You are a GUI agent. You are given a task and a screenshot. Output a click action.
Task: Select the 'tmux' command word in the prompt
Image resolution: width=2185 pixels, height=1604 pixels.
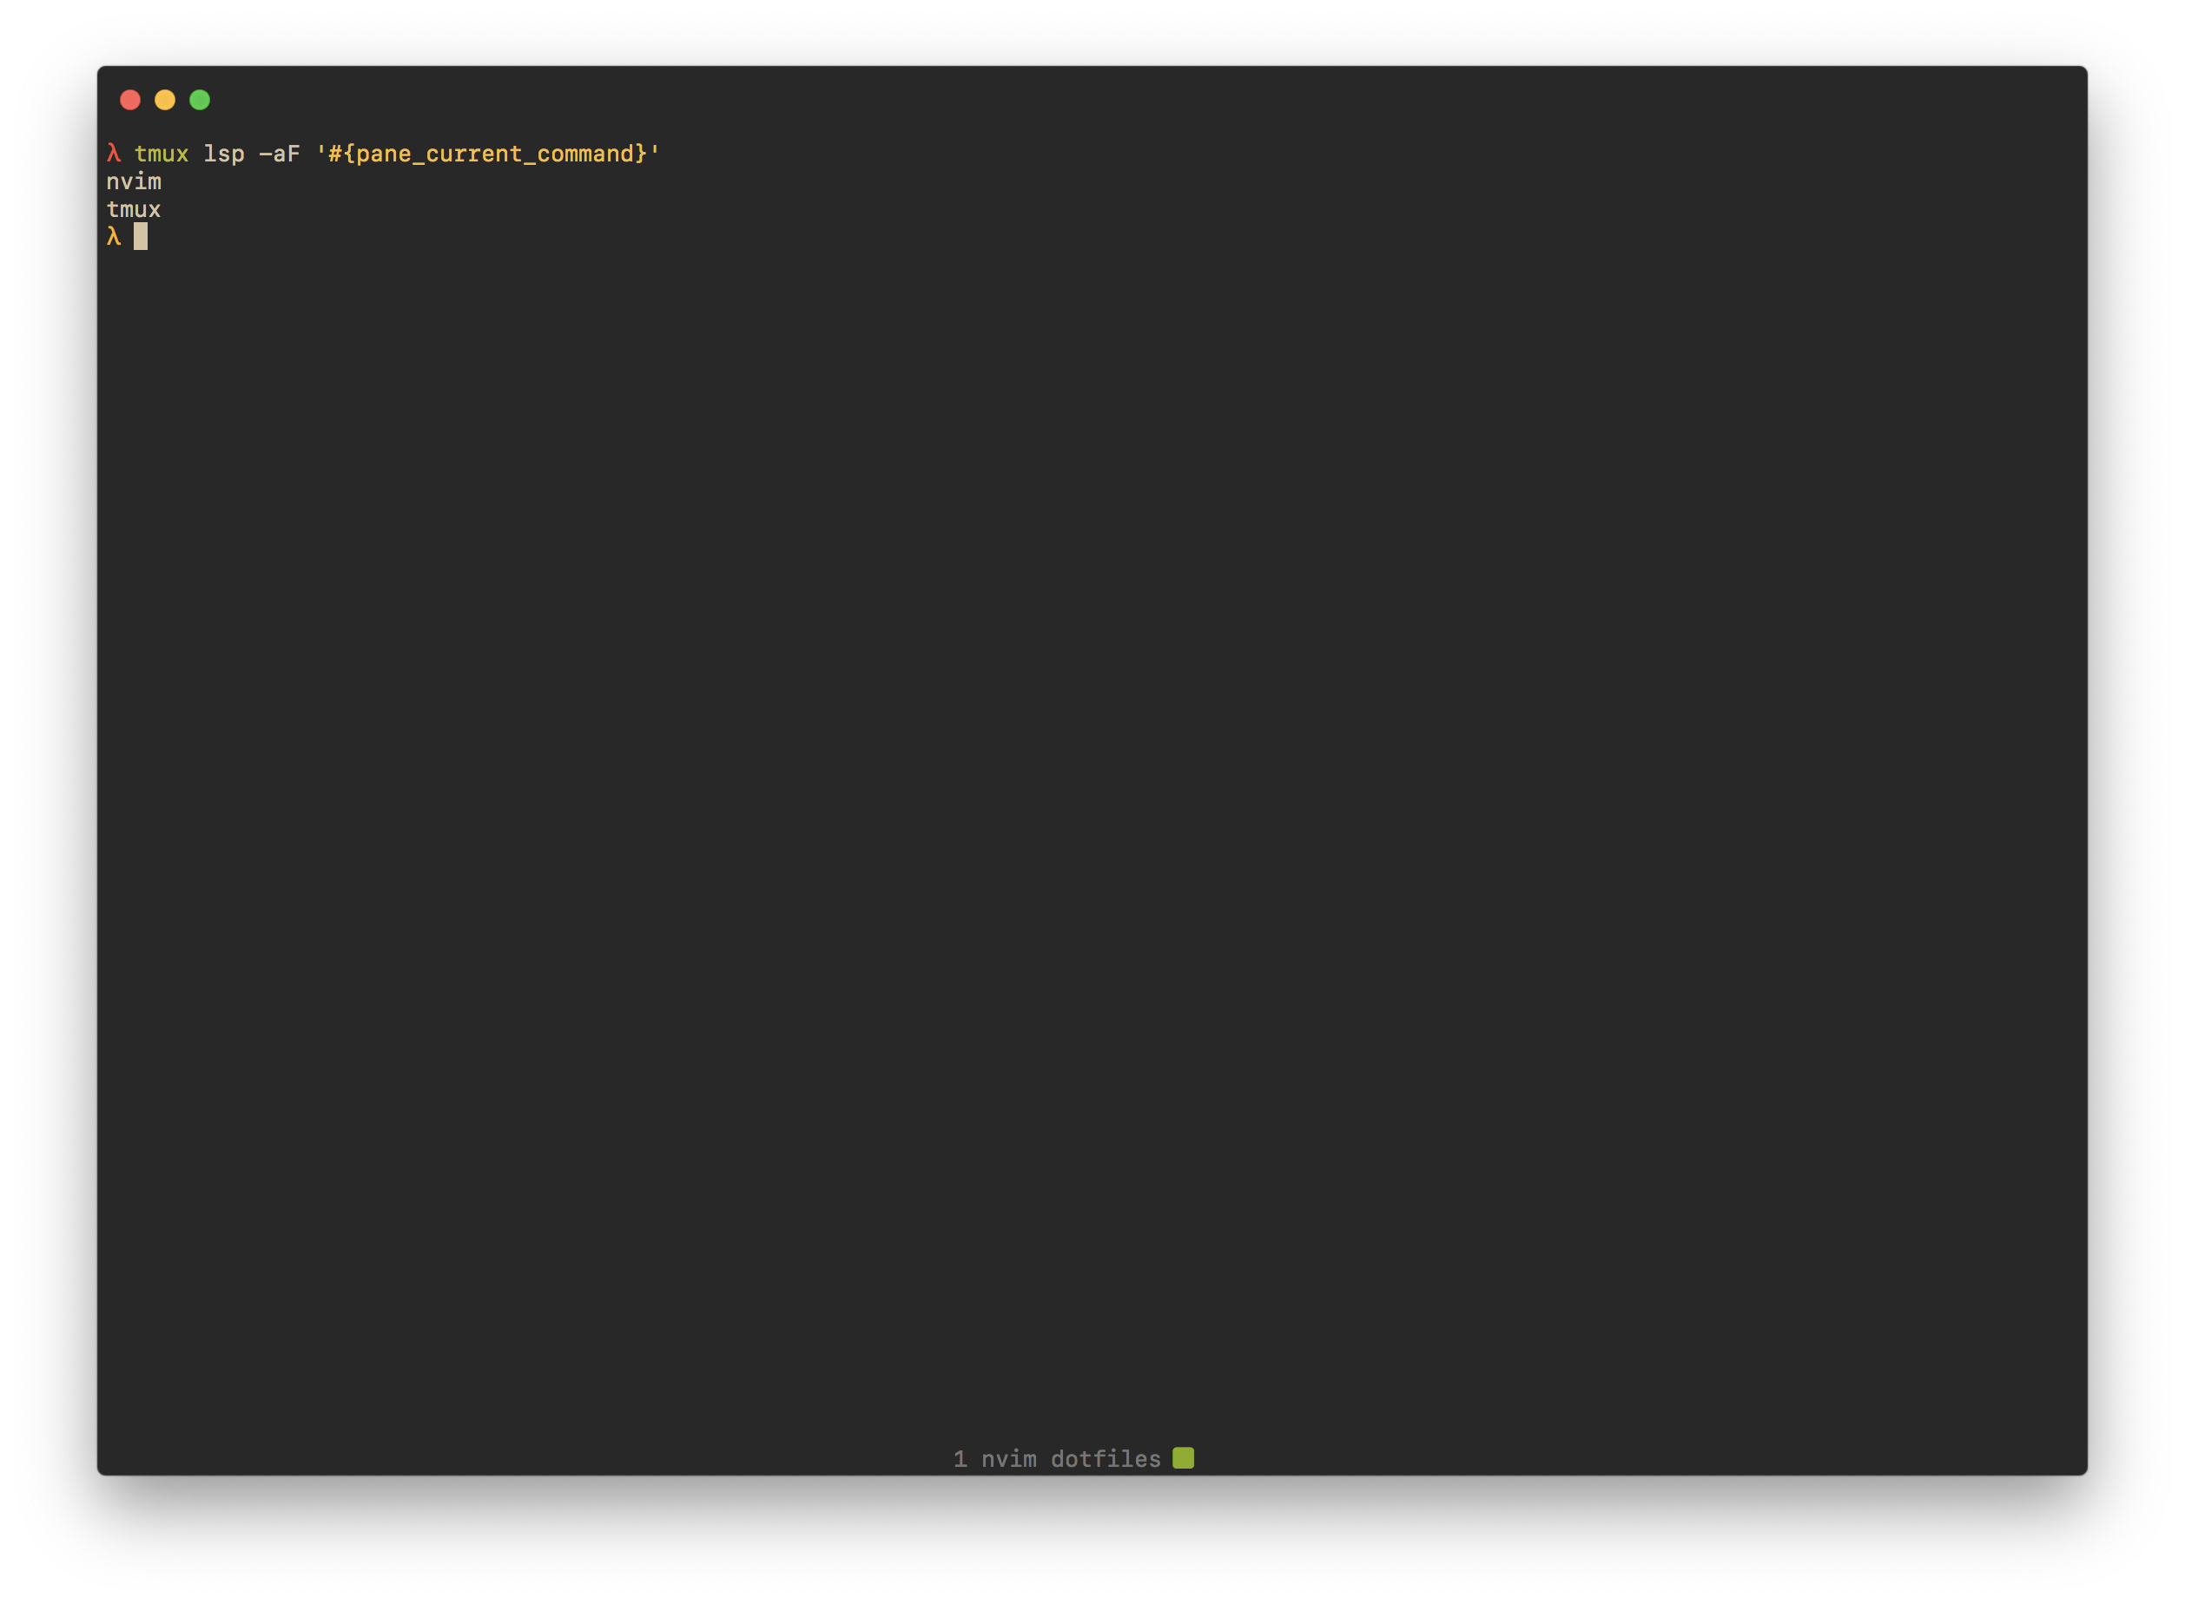pos(162,154)
